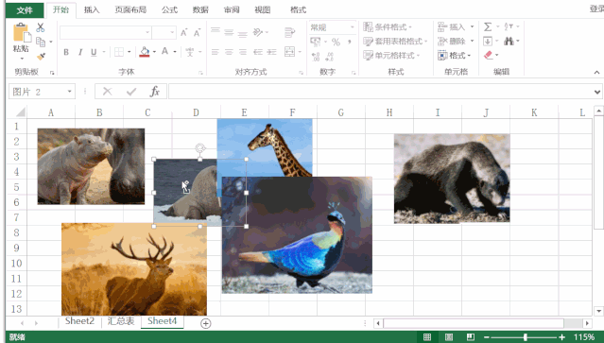
Task: Click the Fill down icon
Action: [x=488, y=42]
